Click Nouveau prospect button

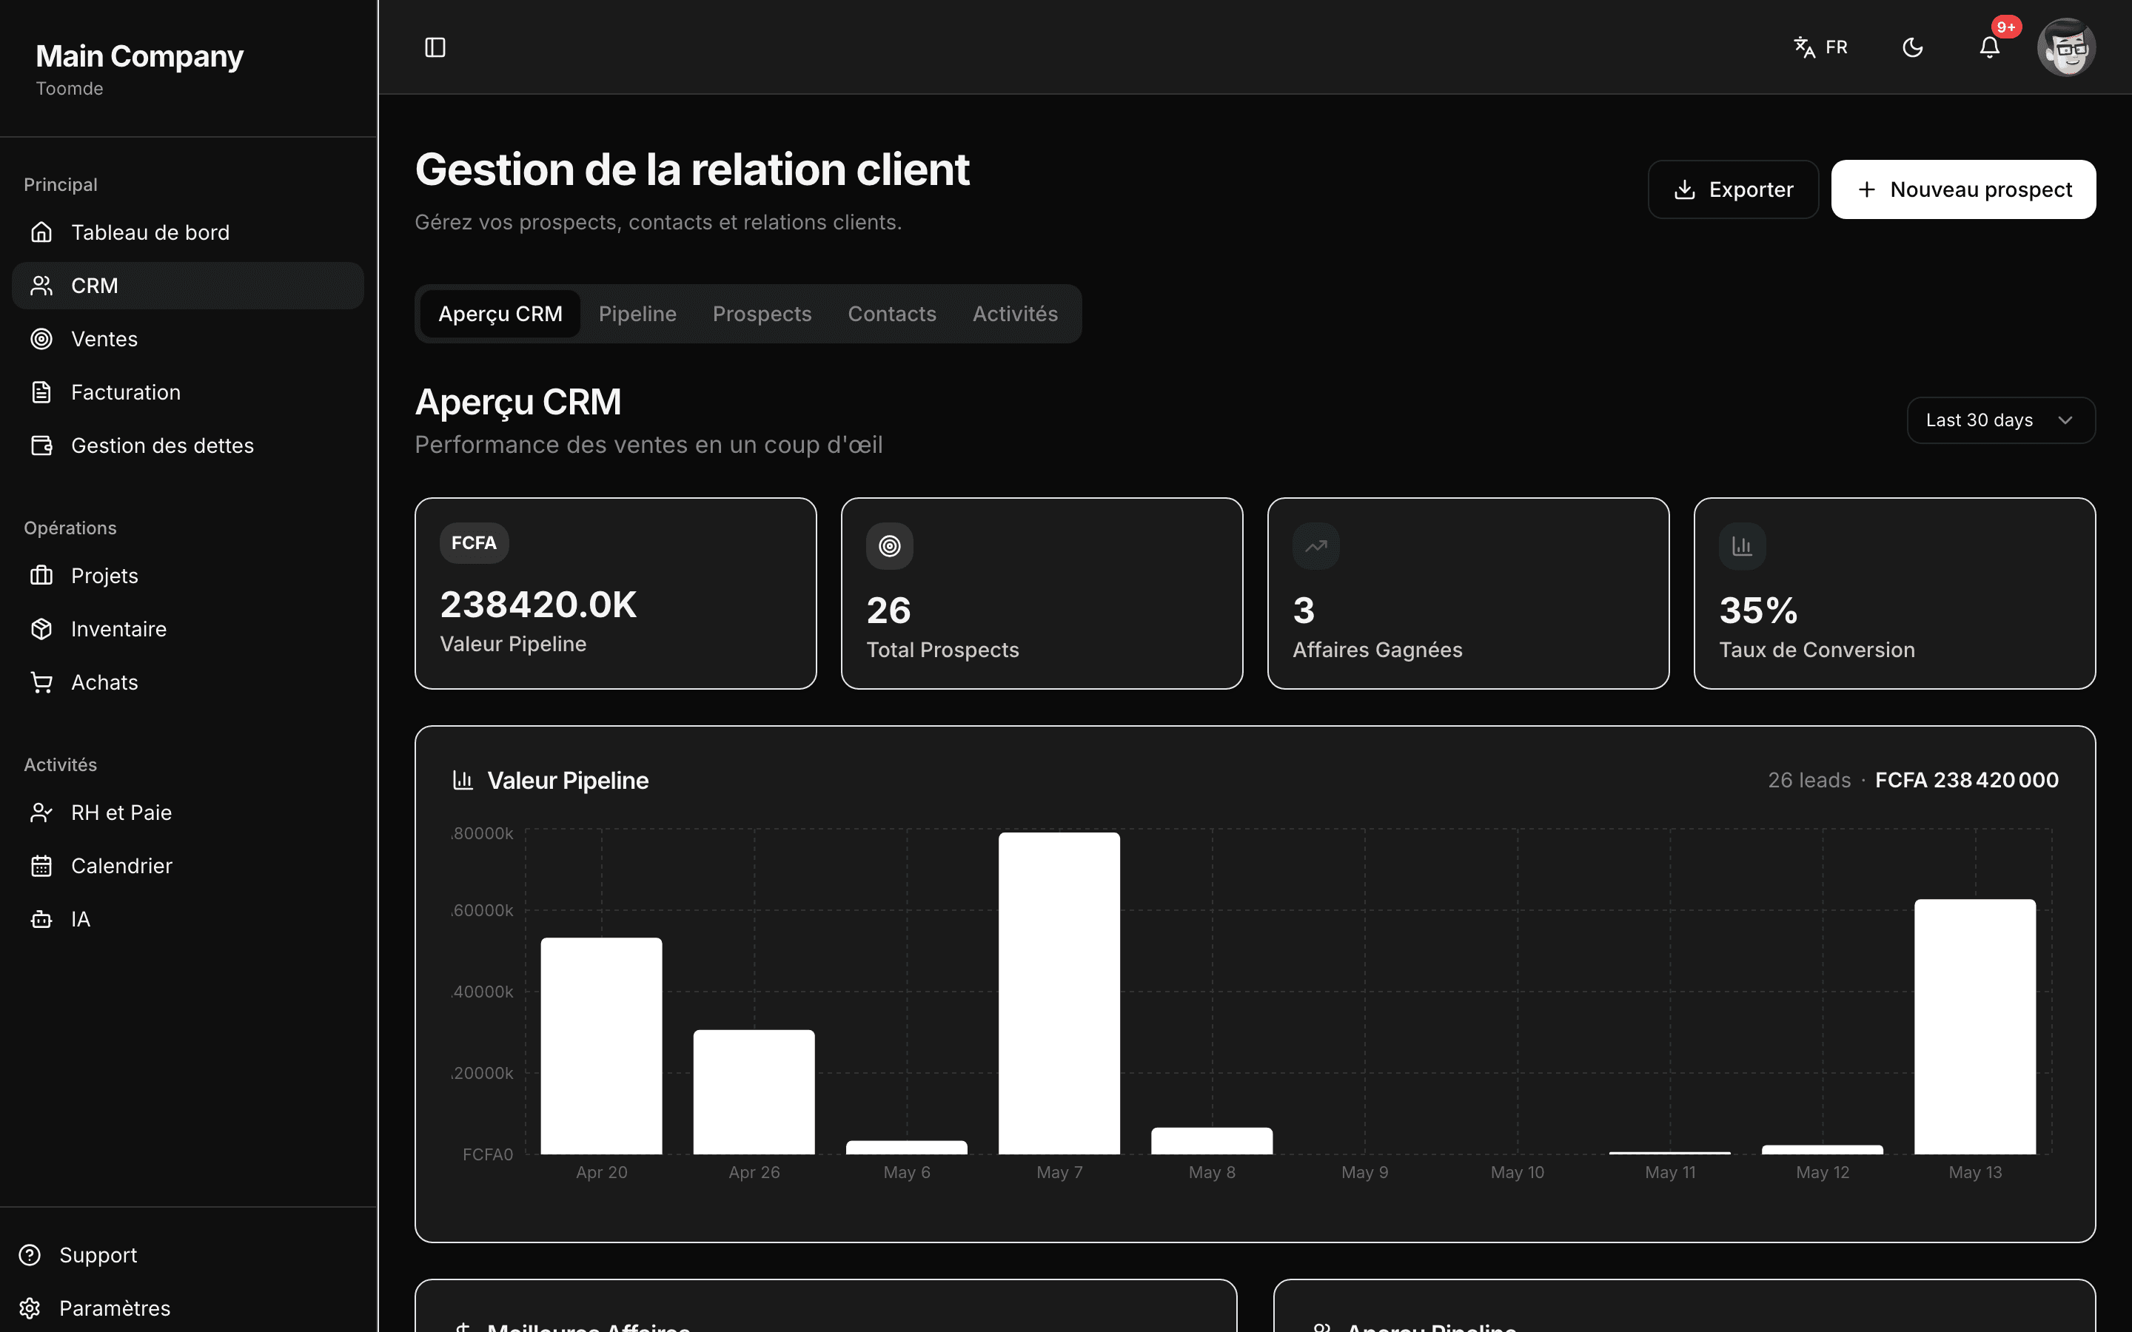(1963, 189)
